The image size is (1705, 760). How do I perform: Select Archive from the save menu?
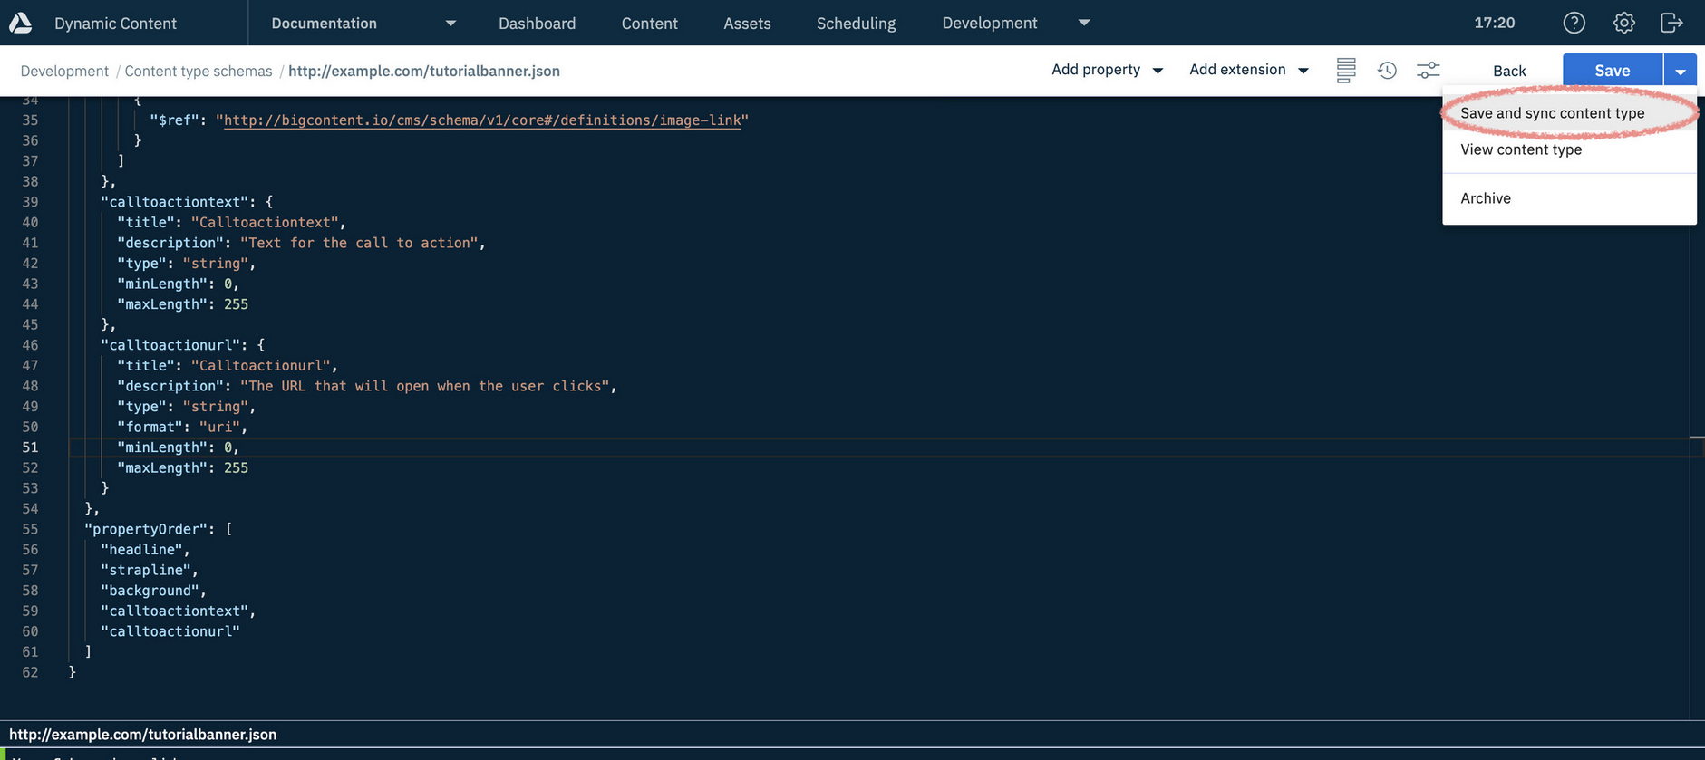(1569, 198)
